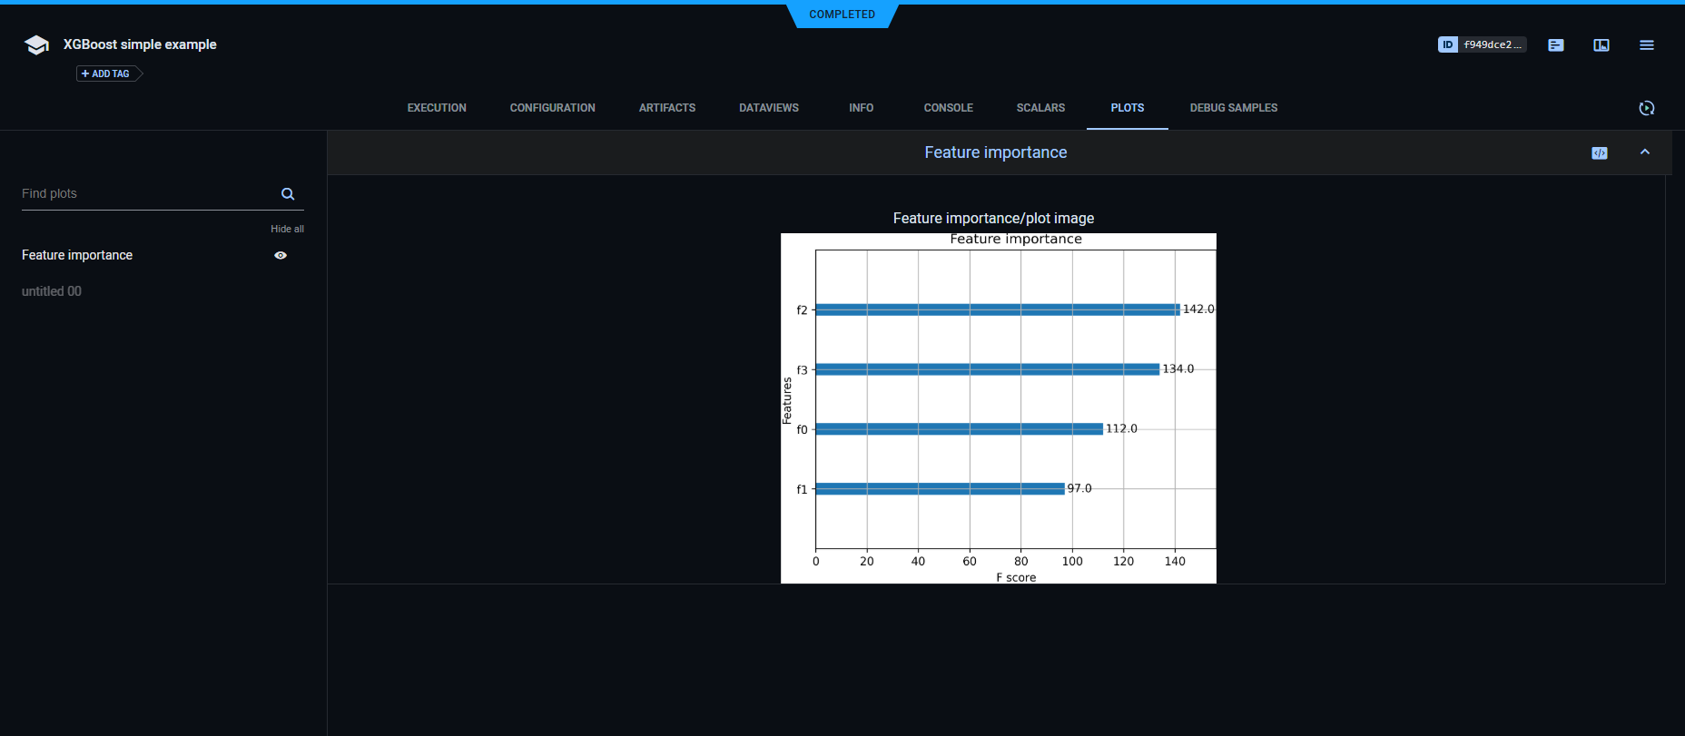The width and height of the screenshot is (1685, 736).
Task: Go to the DEBUG SAMPLES tab
Action: [1233, 108]
